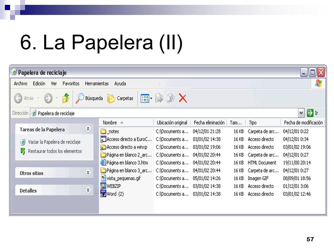Viewport: 334px width, 250px height.
Task: Toggle the Carpetas folder pane
Action: pyautogui.click(x=120, y=98)
